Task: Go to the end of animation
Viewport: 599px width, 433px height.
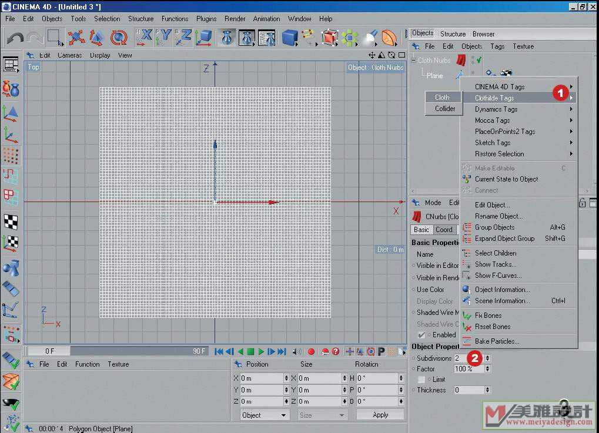Action: (282, 351)
